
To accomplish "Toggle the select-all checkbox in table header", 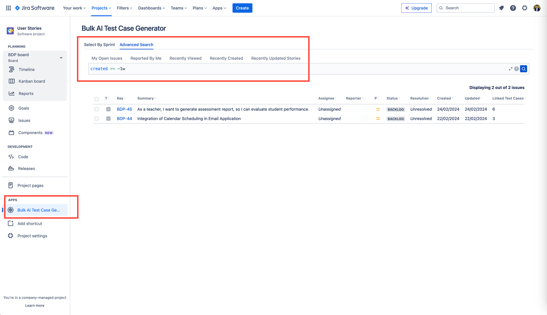I will [x=97, y=99].
